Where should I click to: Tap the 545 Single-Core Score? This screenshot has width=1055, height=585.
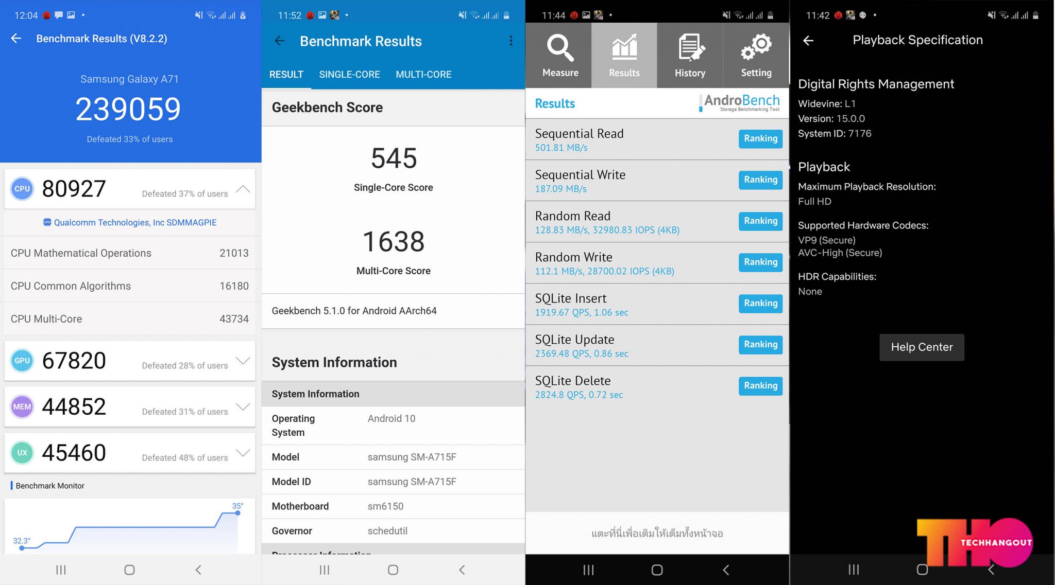pos(394,158)
